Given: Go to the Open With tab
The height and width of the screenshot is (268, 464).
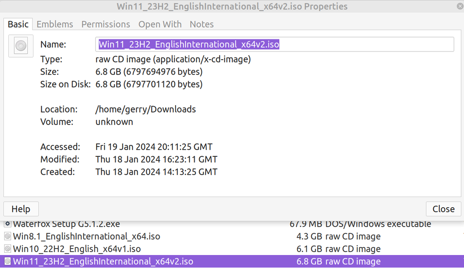Looking at the screenshot, I should [x=160, y=24].
